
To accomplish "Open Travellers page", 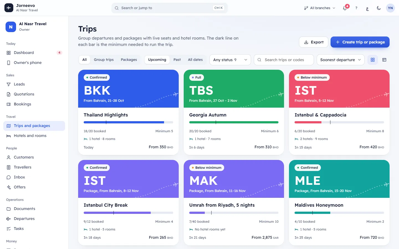I will (x=34, y=167).
